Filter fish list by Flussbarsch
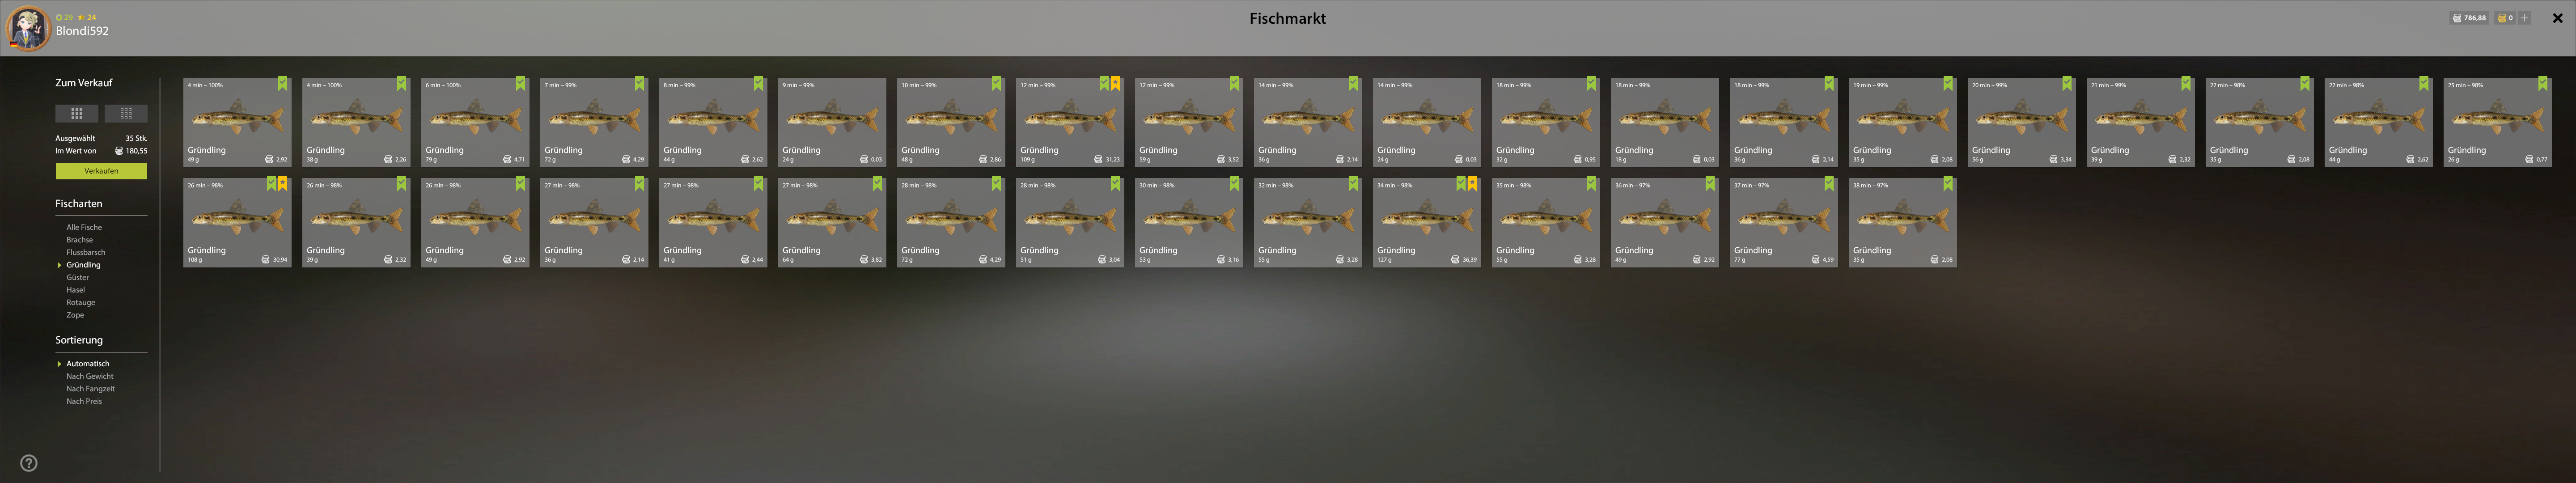Viewport: 2576px width, 483px height. point(86,252)
